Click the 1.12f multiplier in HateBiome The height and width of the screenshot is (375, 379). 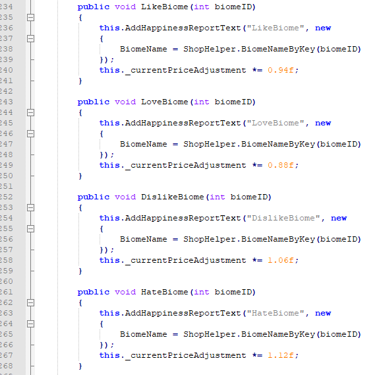[x=281, y=355]
